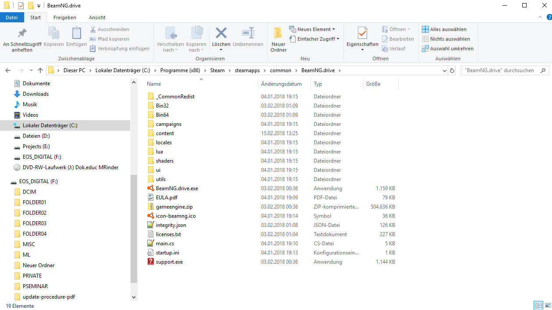Select Projects (E:) drive

coord(36,146)
